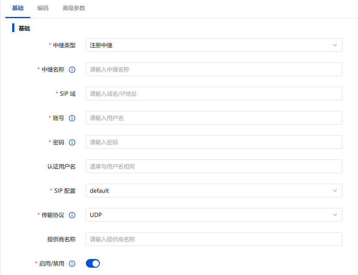The height and width of the screenshot is (275, 358).
Task: Expand the SIP 配置 dropdown
Action: pyautogui.click(x=213, y=191)
